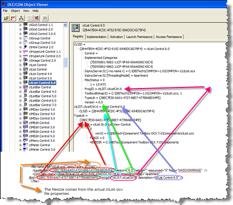
Task: Click the icon beside ctGrid Control 3.0.0
Action: tap(26, 34)
